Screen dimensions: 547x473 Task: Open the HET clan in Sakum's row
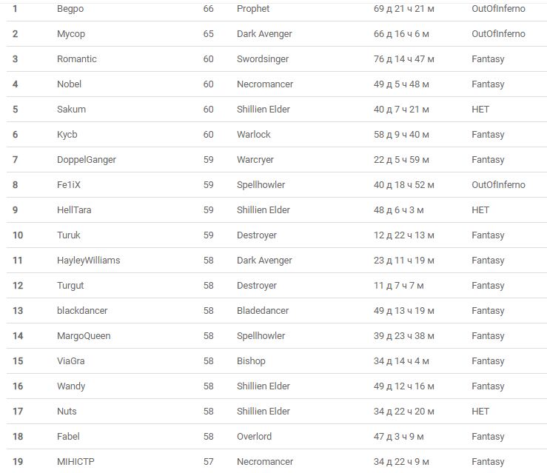tap(480, 110)
